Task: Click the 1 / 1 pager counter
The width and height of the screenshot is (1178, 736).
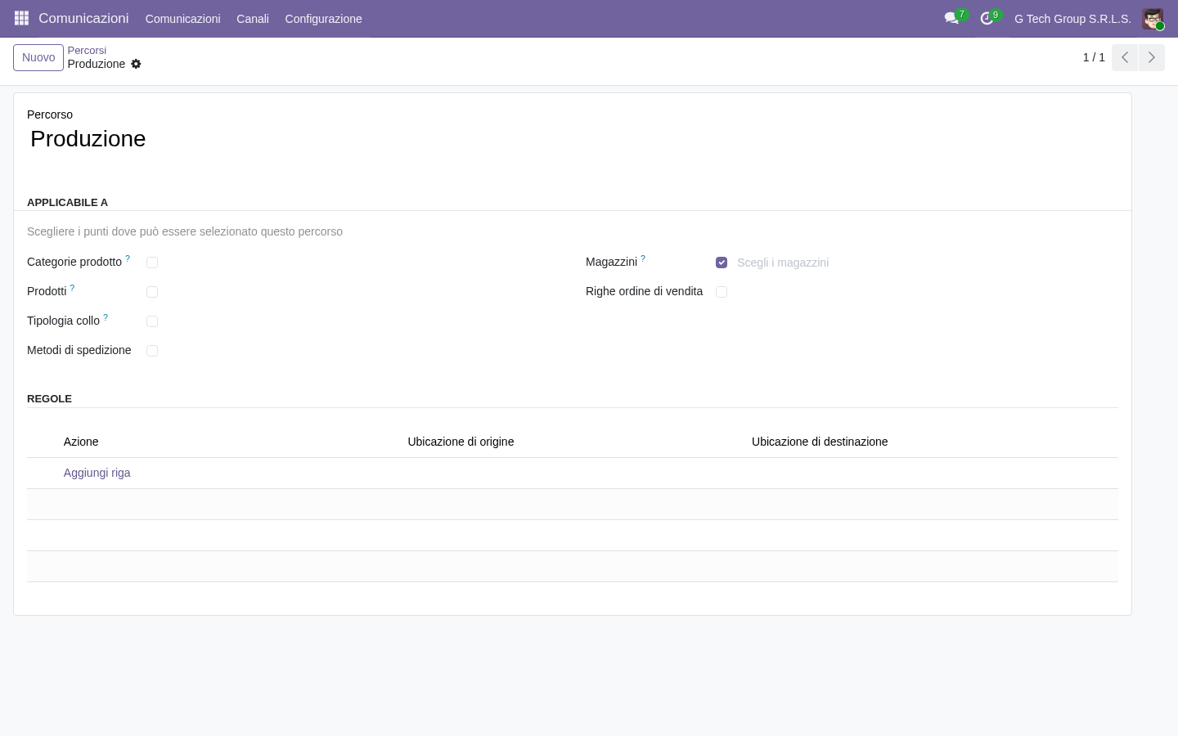Action: point(1094,57)
